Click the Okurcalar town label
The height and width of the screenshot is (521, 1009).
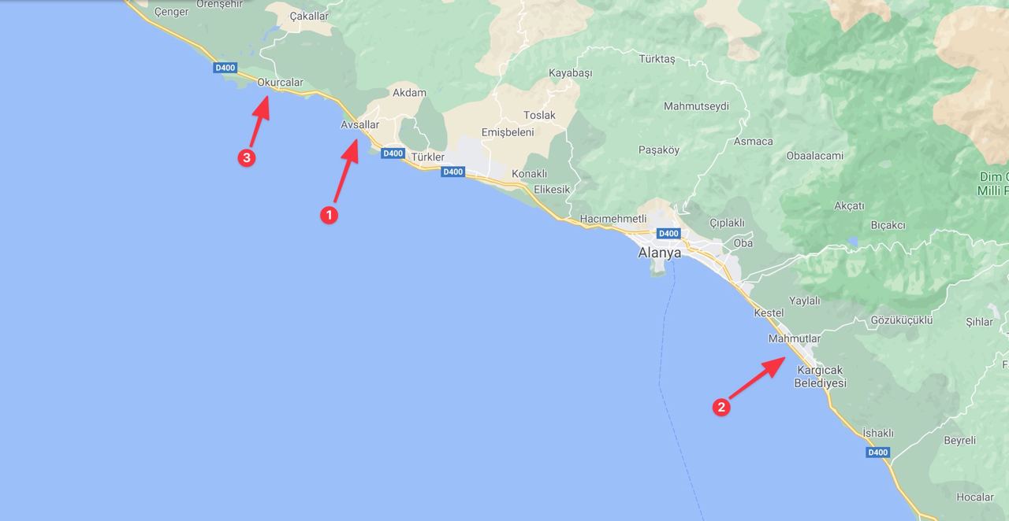tap(280, 82)
